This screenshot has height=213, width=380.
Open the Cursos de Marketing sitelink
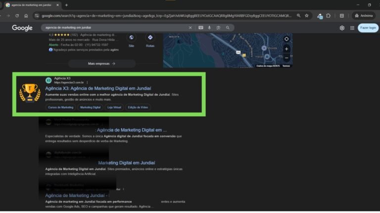[x=60, y=107]
